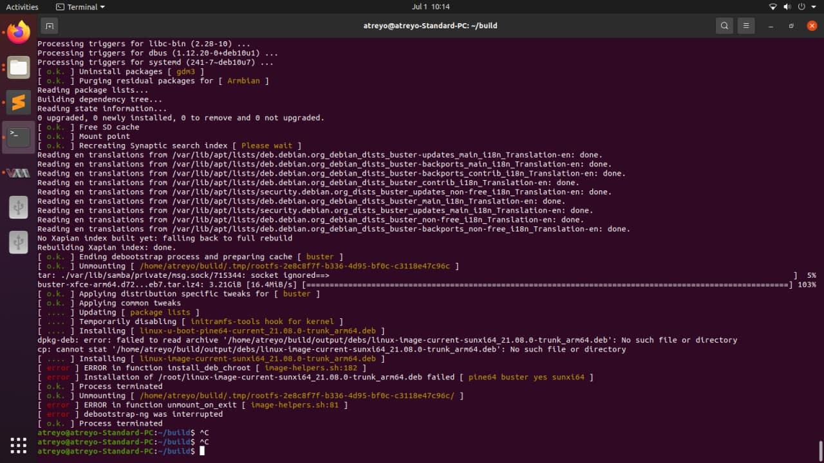Image resolution: width=824 pixels, height=463 pixels.
Task: Open the Jul 1 10:14 clock menu
Action: (x=431, y=7)
